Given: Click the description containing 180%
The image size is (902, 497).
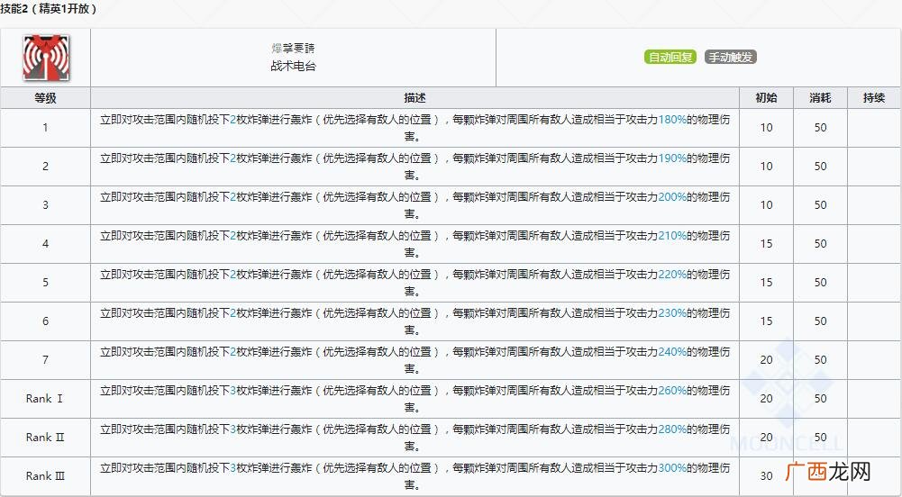Looking at the screenshot, I should 415,128.
